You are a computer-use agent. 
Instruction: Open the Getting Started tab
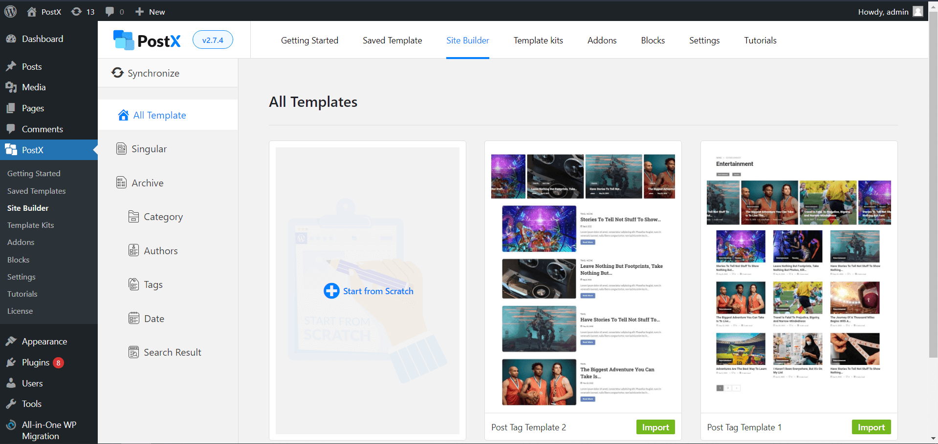coord(309,40)
